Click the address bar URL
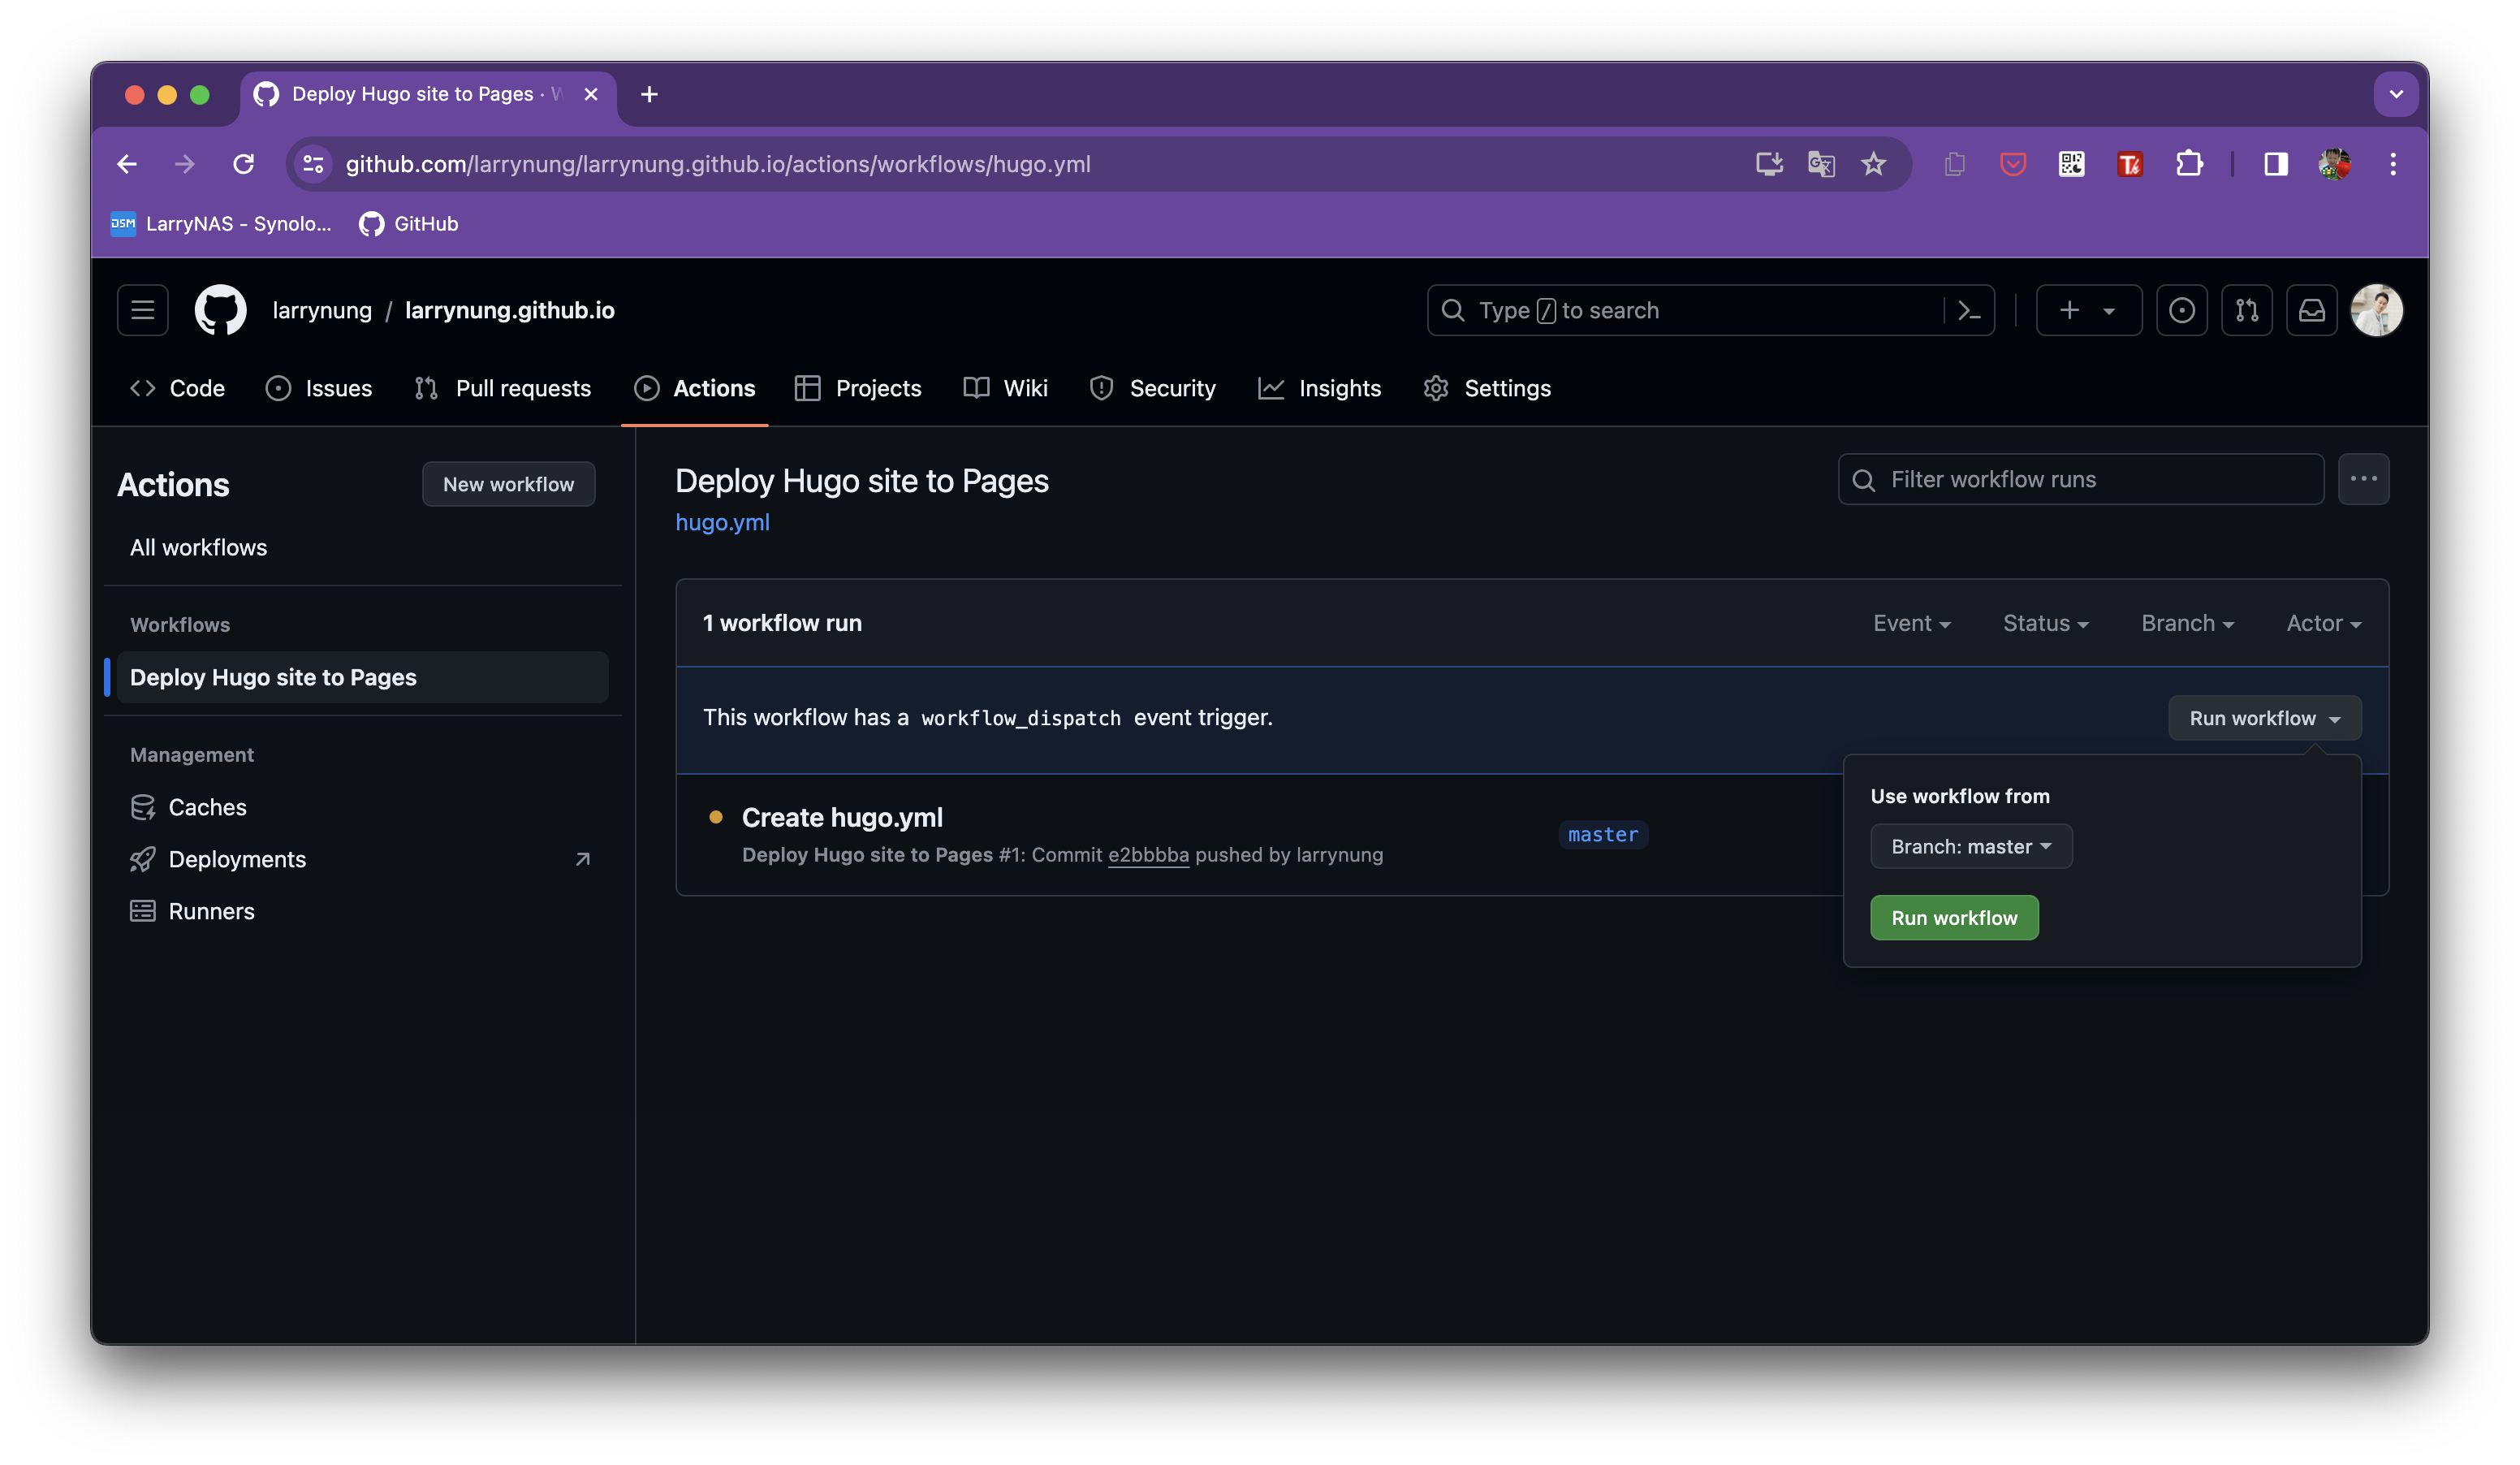The width and height of the screenshot is (2520, 1465). [x=717, y=164]
